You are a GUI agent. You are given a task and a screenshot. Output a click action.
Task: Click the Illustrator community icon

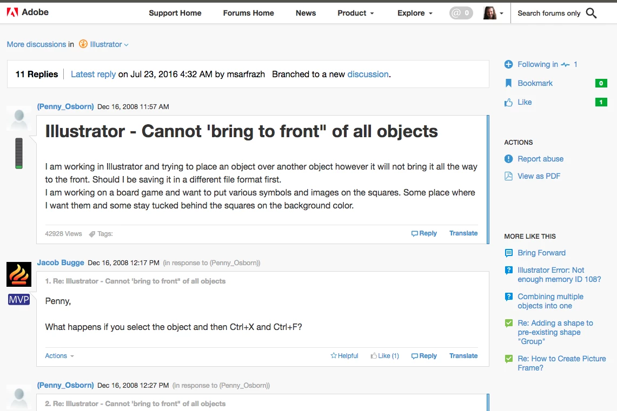point(83,44)
